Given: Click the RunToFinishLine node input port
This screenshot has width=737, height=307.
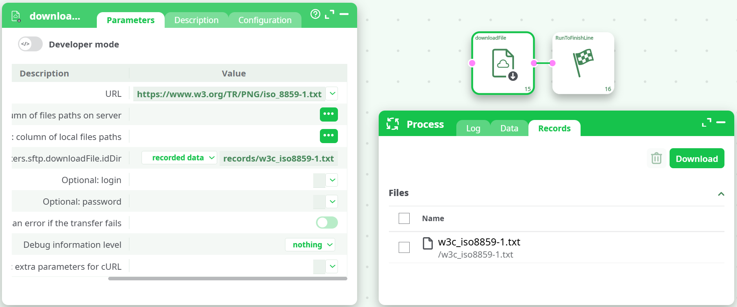Looking at the screenshot, I should 552,63.
